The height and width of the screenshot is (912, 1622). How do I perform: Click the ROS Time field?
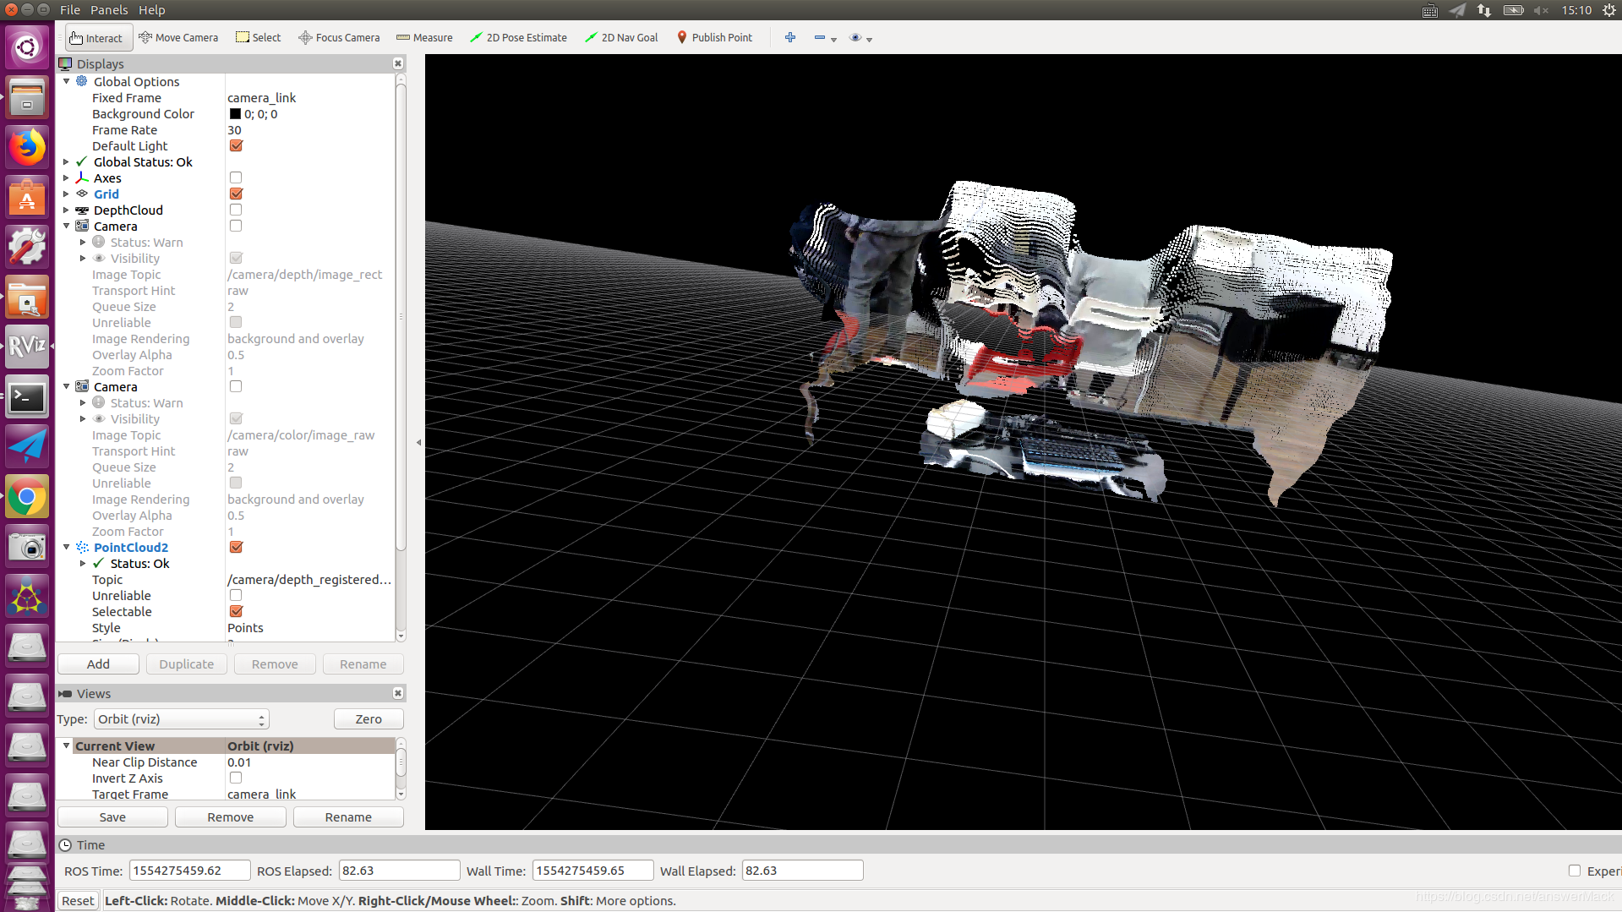tap(189, 871)
